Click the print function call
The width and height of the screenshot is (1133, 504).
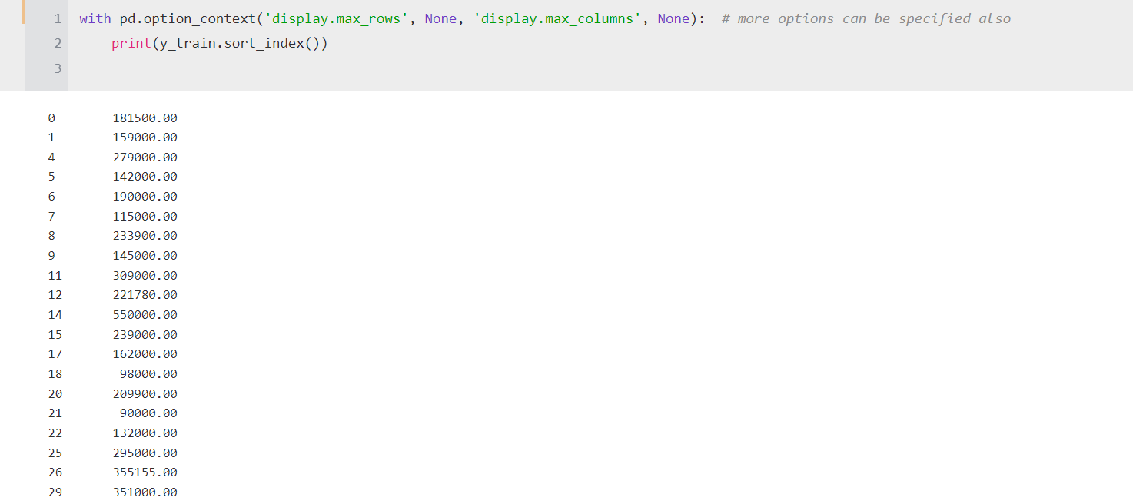[131, 43]
